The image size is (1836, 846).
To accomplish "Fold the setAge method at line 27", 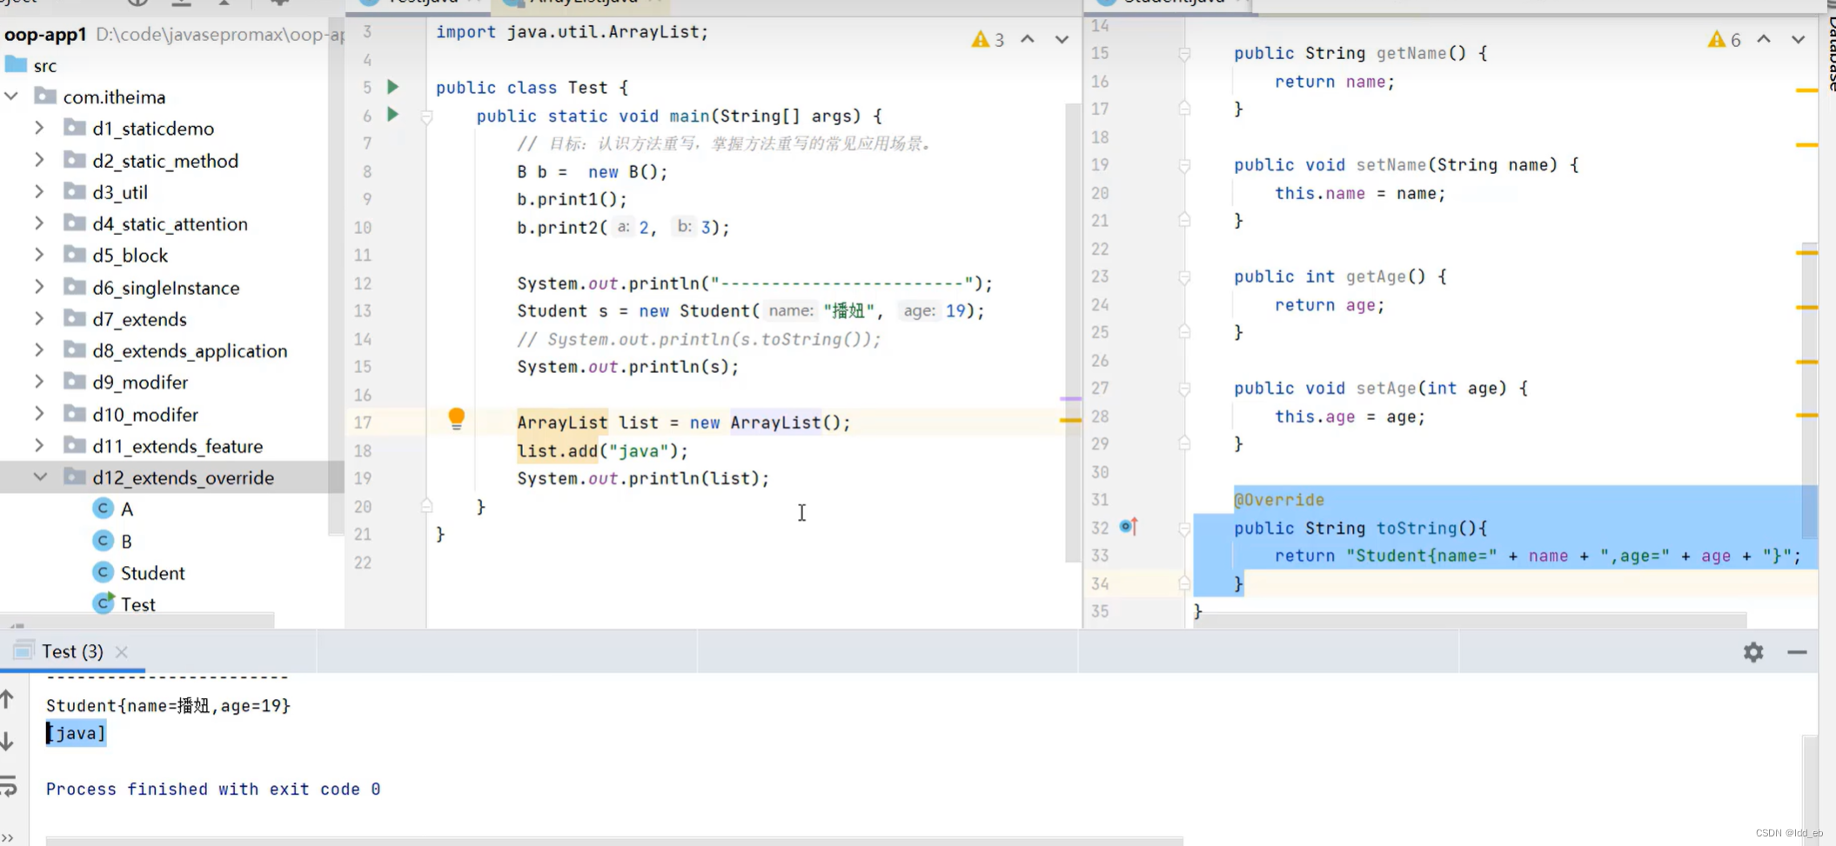I will pos(1184,389).
